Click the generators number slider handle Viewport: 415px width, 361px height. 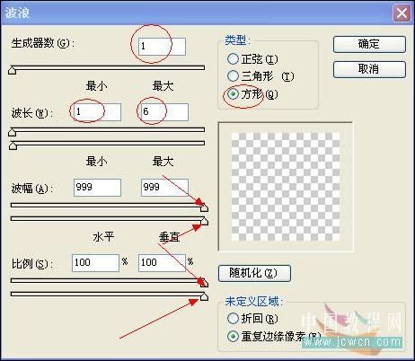[x=13, y=70]
